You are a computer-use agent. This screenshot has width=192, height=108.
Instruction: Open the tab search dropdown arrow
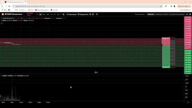(x=2, y=2)
